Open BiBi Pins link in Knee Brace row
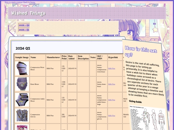174x130 pixels. click(x=111, y=84)
